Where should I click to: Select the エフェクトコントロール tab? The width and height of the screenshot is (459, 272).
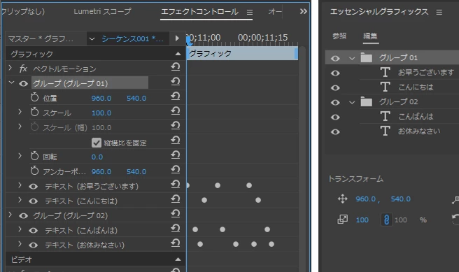click(200, 12)
